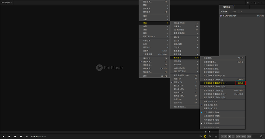The height and width of the screenshot is (139, 265).
Task: Open 視訊輸出設定 video output settings
Action: (185, 107)
